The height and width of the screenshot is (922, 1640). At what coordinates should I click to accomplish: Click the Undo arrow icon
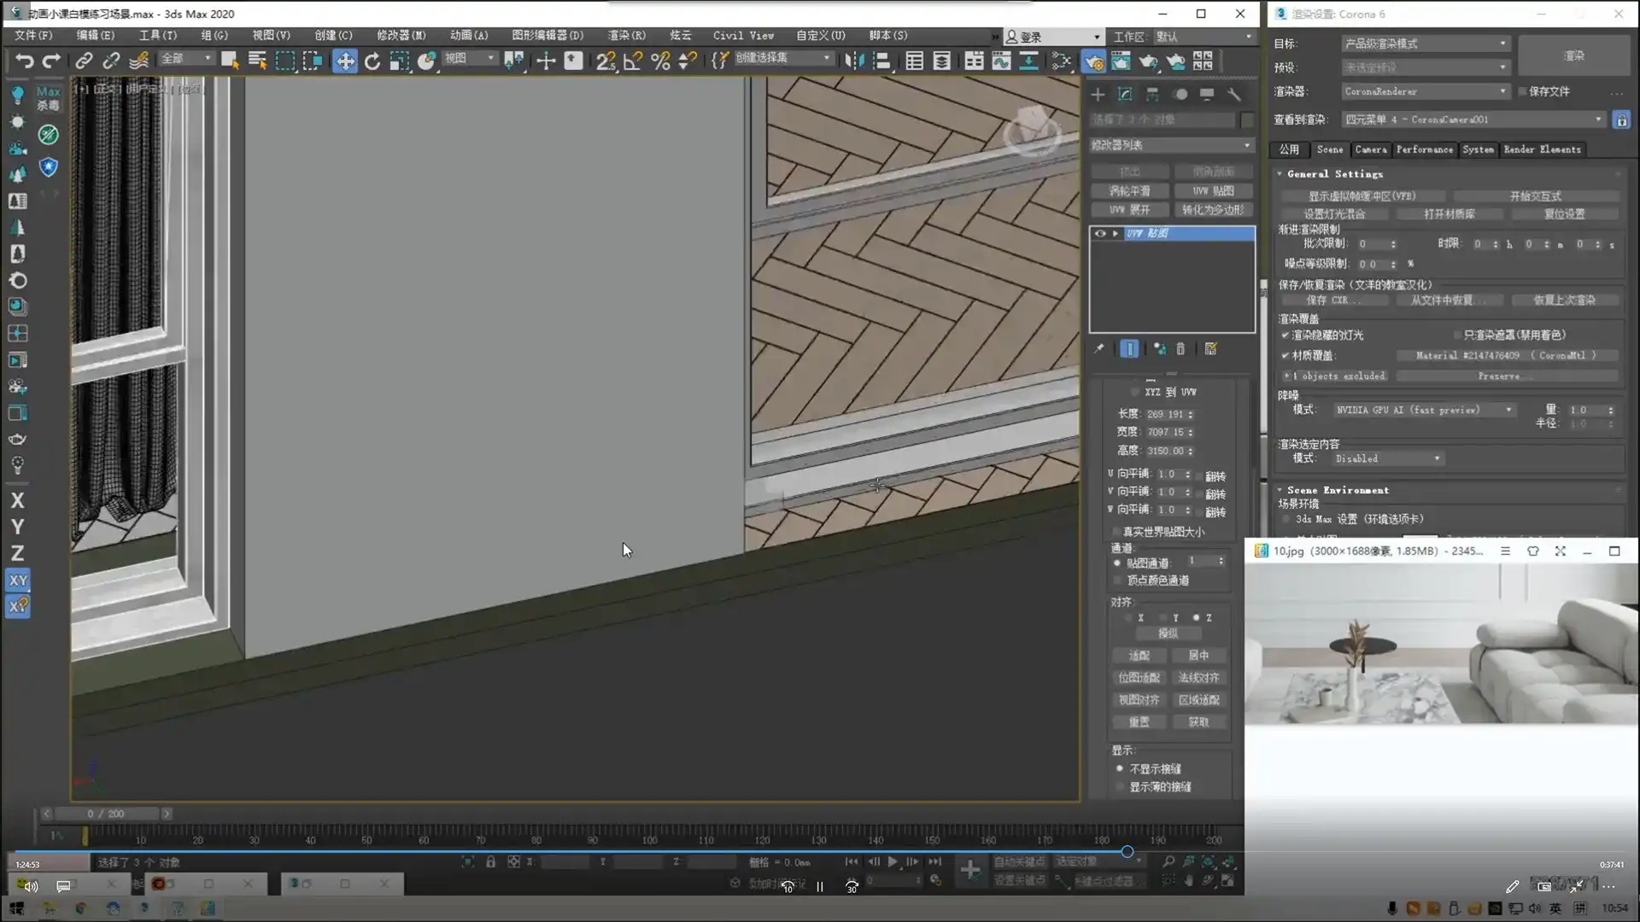(x=24, y=61)
